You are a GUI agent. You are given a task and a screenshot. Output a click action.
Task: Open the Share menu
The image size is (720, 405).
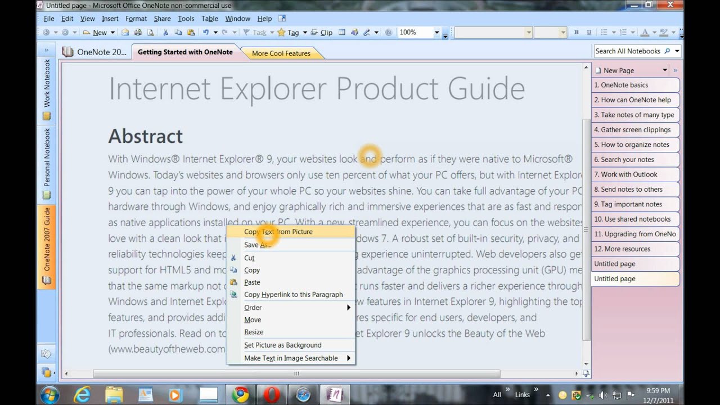162,19
